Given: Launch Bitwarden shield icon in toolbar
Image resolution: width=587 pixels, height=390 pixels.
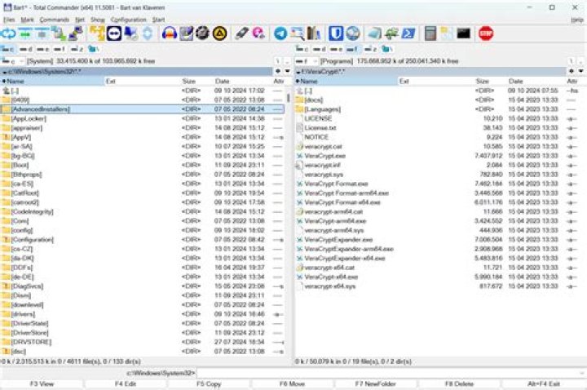Looking at the screenshot, I should tap(336, 33).
